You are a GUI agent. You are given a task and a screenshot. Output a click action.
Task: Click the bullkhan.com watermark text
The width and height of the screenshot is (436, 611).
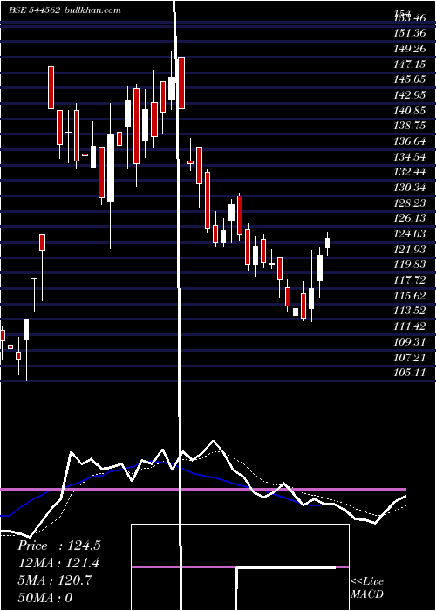(92, 10)
